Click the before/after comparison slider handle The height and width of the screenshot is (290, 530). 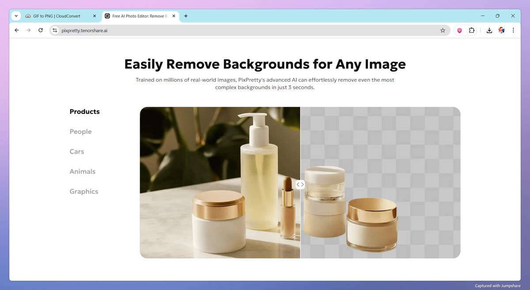[x=300, y=184]
